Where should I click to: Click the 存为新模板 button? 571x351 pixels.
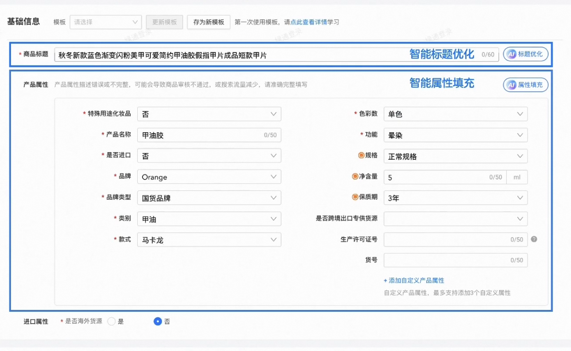[x=208, y=22]
